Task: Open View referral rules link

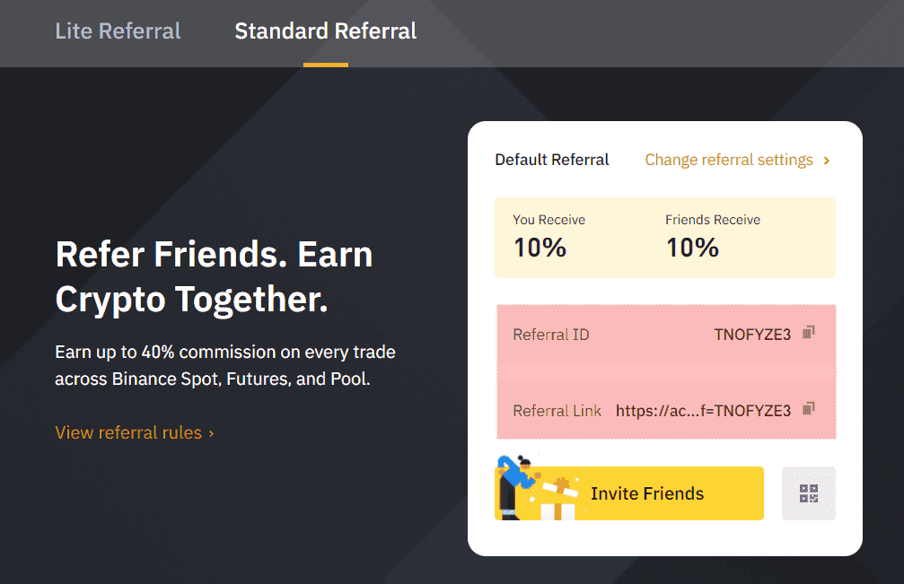Action: point(128,432)
